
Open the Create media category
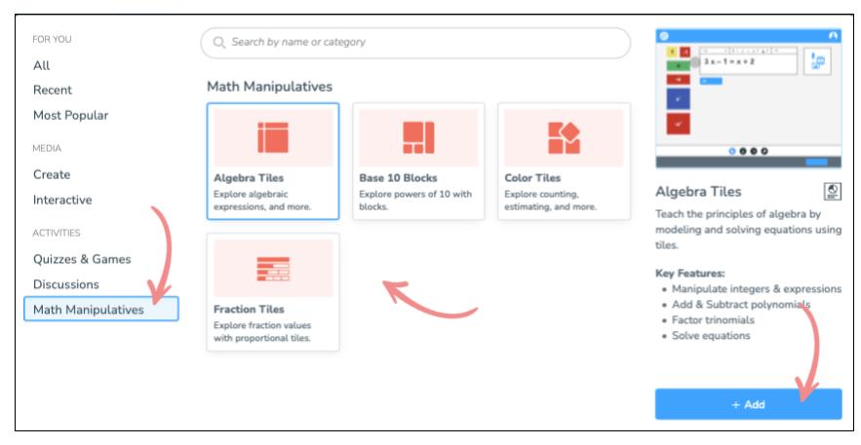tap(52, 174)
